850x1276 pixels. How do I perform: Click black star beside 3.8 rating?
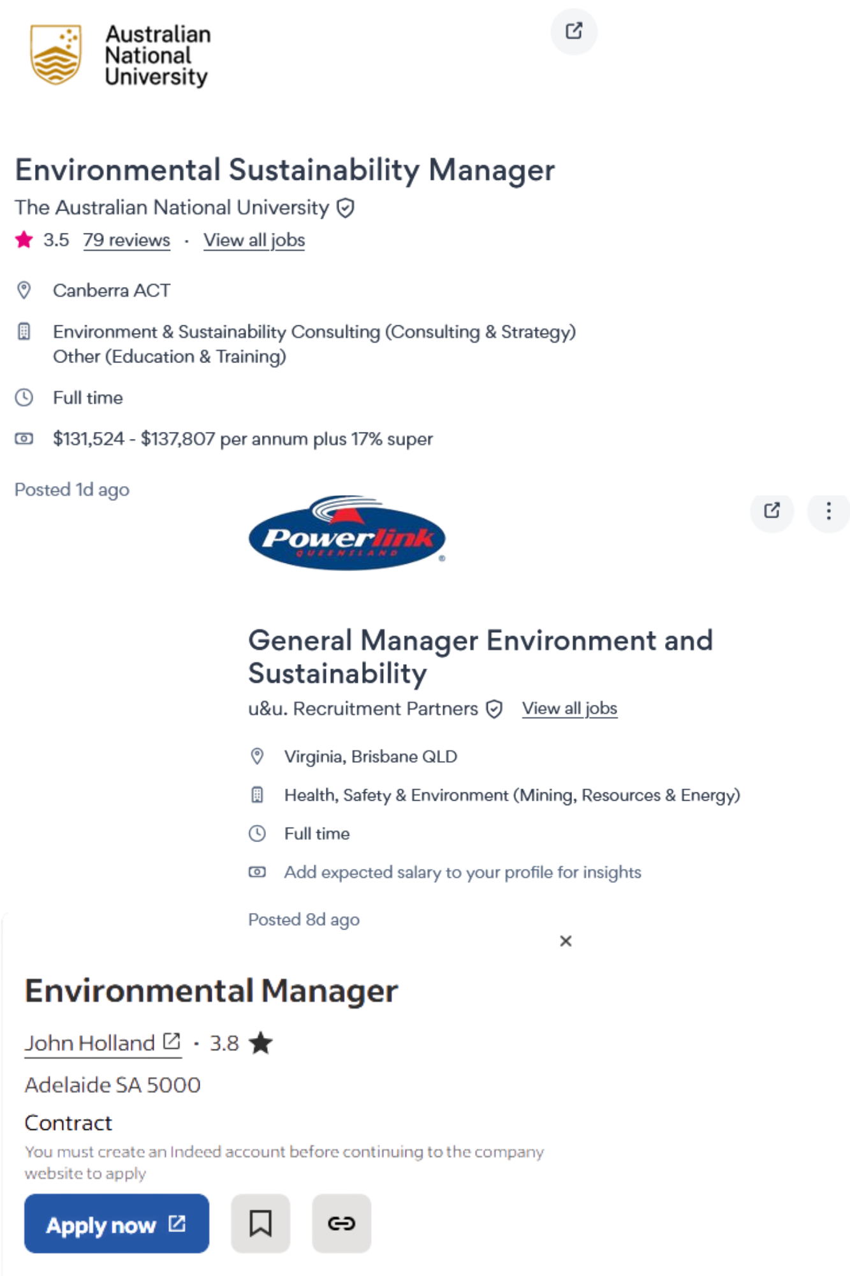click(x=261, y=1043)
